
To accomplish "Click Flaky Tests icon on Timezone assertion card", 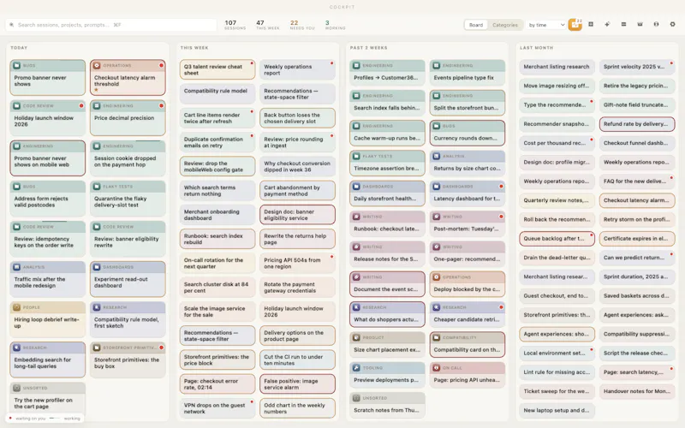I will point(356,156).
